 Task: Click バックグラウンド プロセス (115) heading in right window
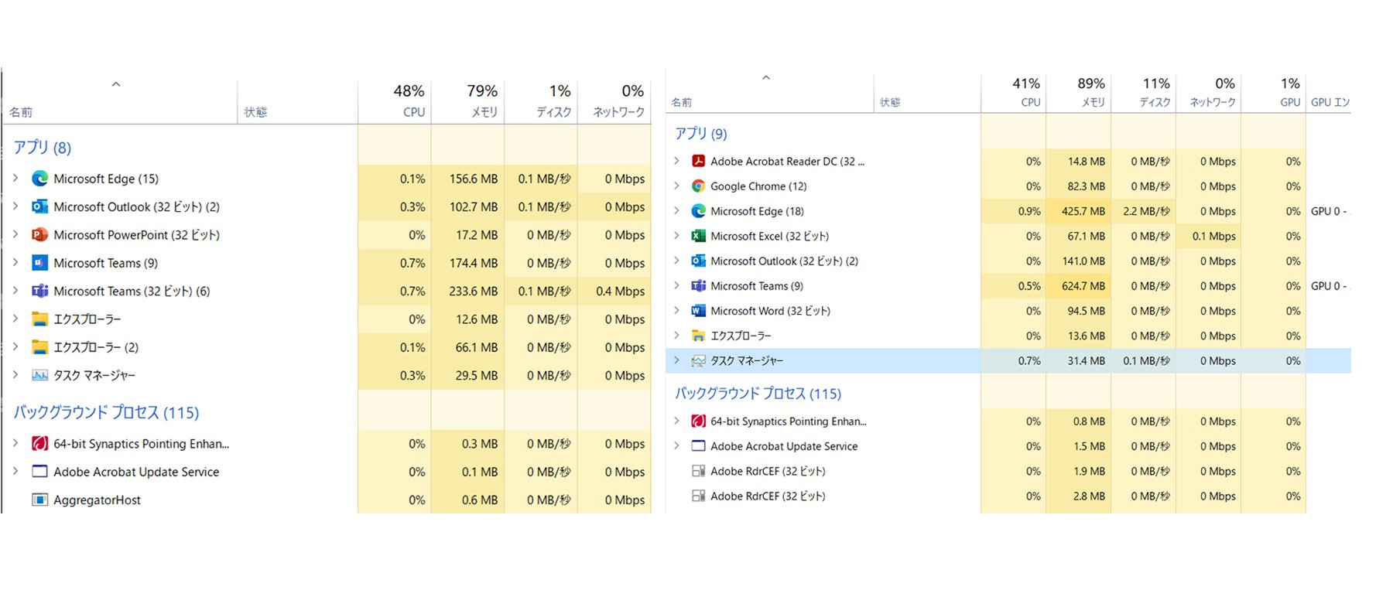pos(758,394)
